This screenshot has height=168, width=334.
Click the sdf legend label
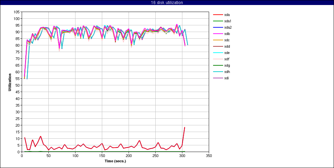click(x=227, y=59)
